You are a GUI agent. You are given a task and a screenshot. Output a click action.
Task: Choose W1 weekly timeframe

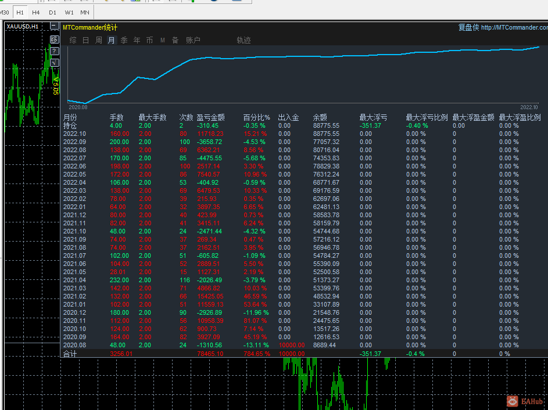click(x=69, y=12)
